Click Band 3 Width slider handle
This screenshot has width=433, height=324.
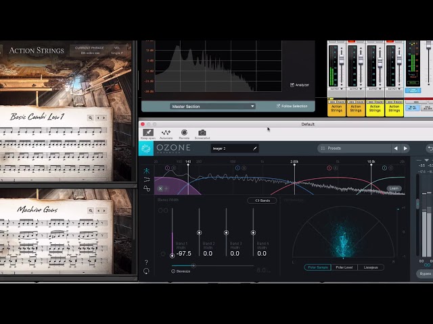pyautogui.click(x=226, y=233)
